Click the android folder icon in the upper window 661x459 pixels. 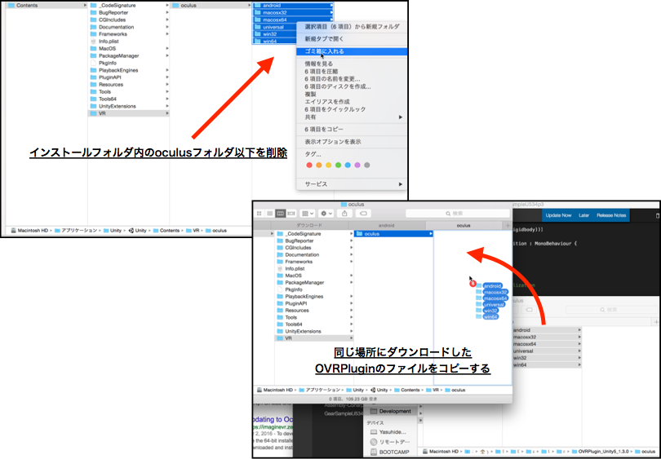click(x=257, y=6)
